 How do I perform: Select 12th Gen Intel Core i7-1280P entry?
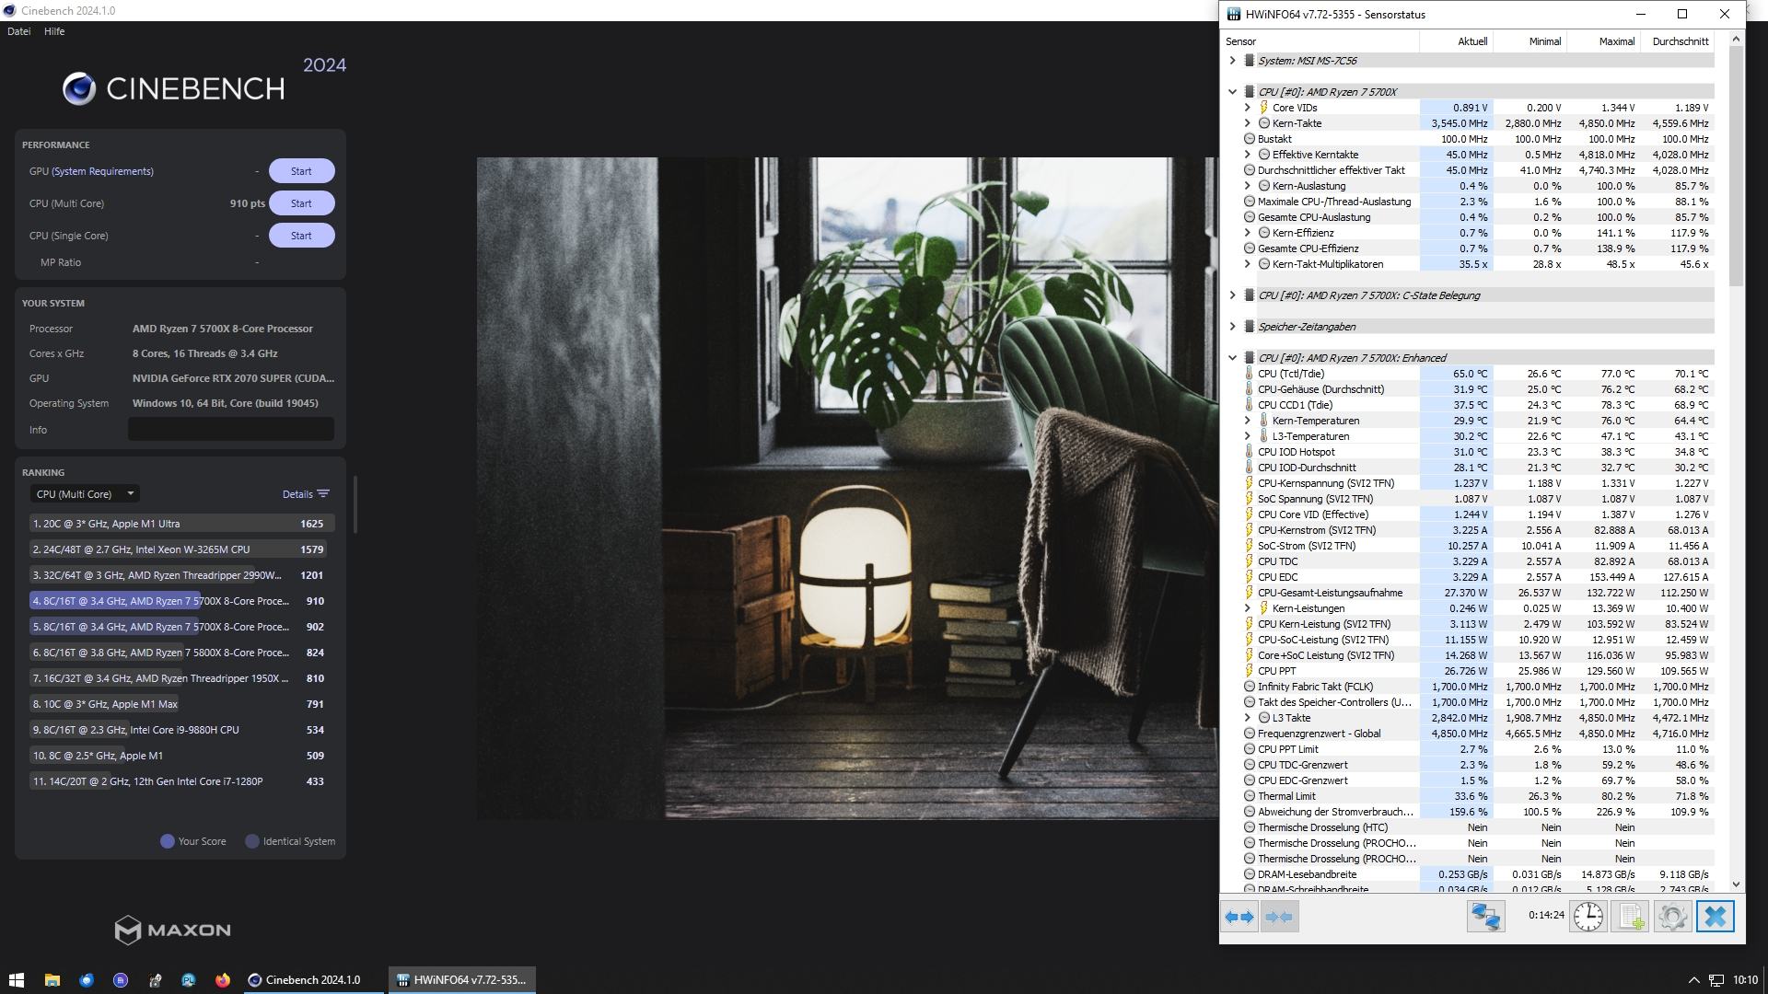182,781
